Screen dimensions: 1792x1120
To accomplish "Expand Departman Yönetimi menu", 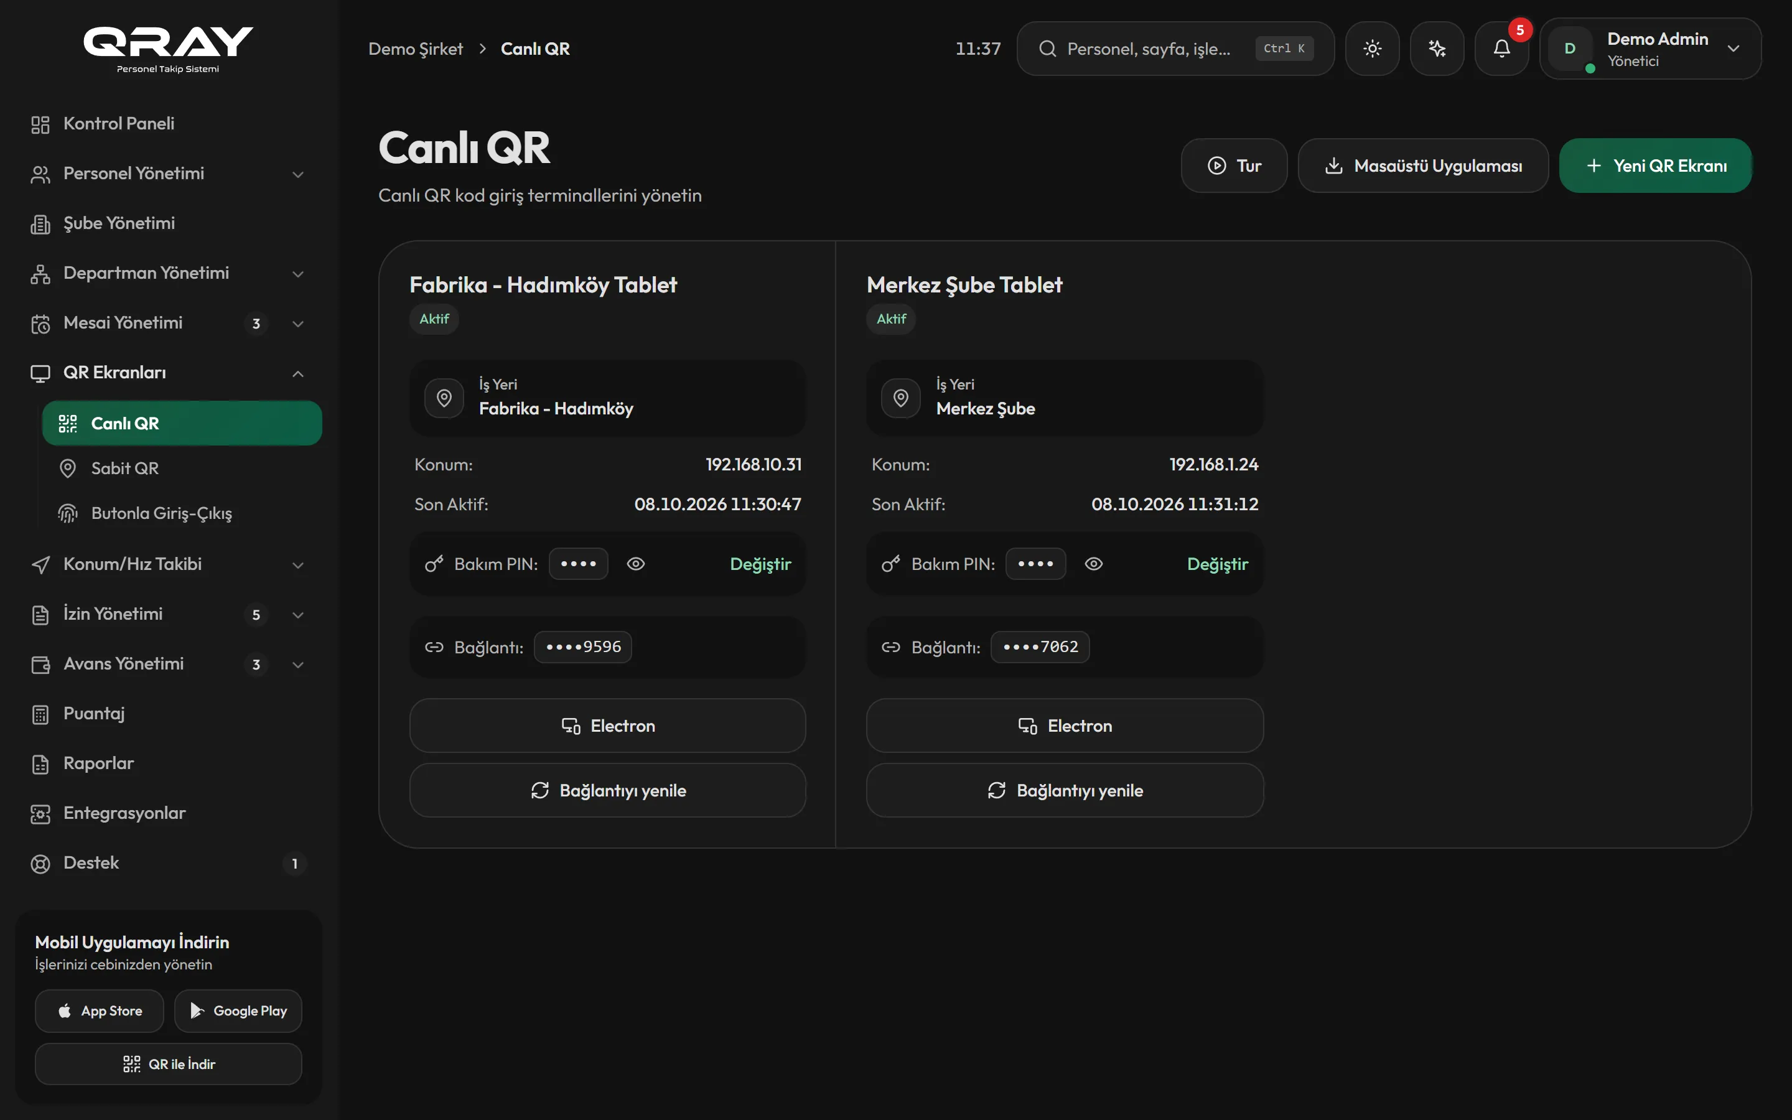I will [297, 274].
